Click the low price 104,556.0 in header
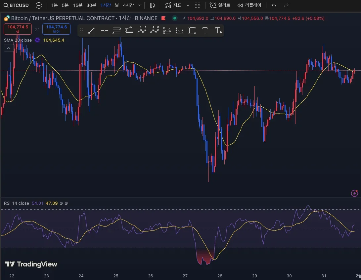This screenshot has height=280, width=361. coord(252,18)
